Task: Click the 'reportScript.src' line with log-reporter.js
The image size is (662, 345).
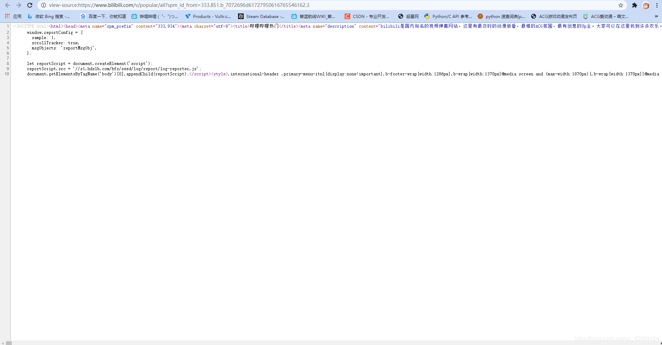Action: click(114, 69)
